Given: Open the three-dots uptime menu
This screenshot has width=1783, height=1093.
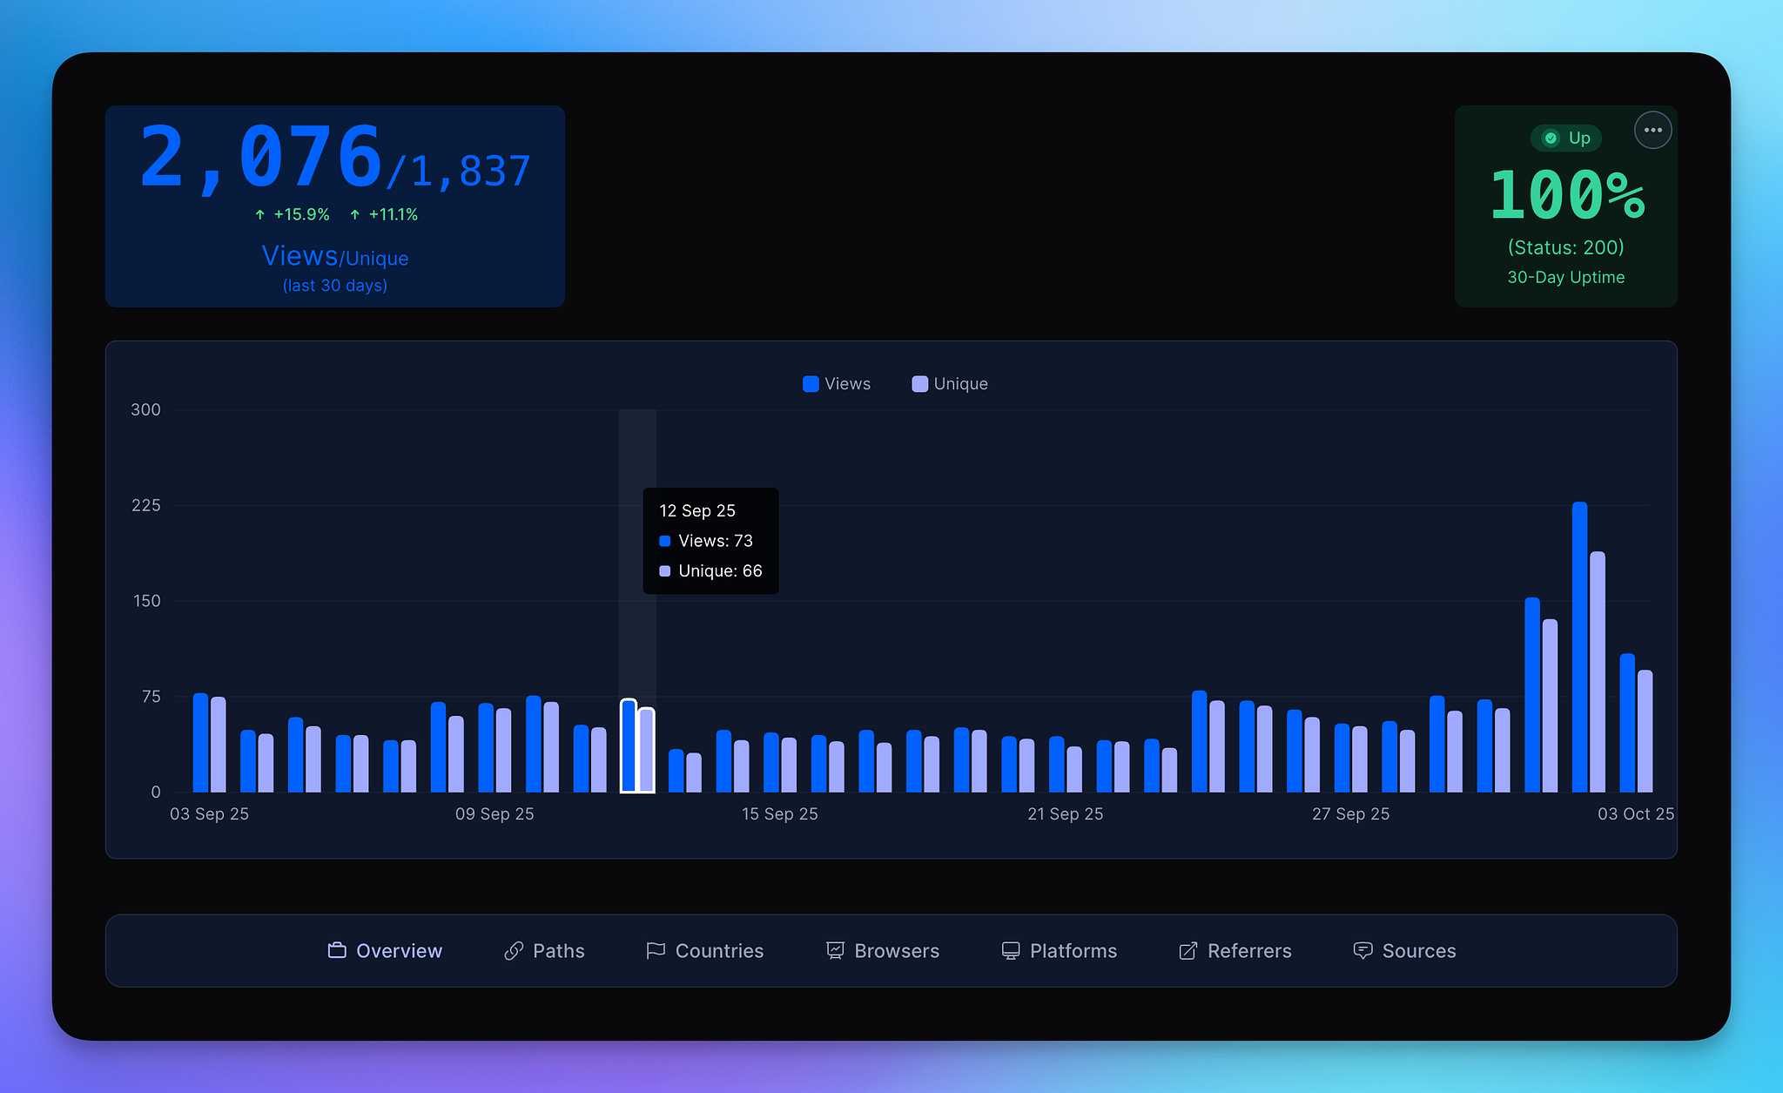Looking at the screenshot, I should point(1652,131).
